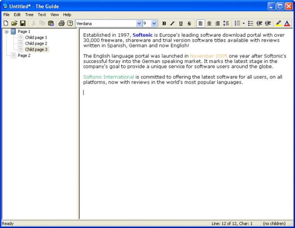Maximize The Guide window
The width and height of the screenshot is (295, 228).
280,6
